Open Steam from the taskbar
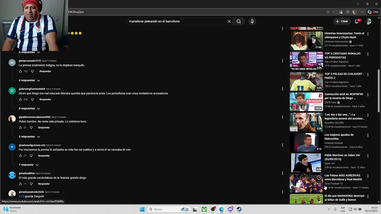Screen dimensions: 381x214 click(x=239, y=209)
